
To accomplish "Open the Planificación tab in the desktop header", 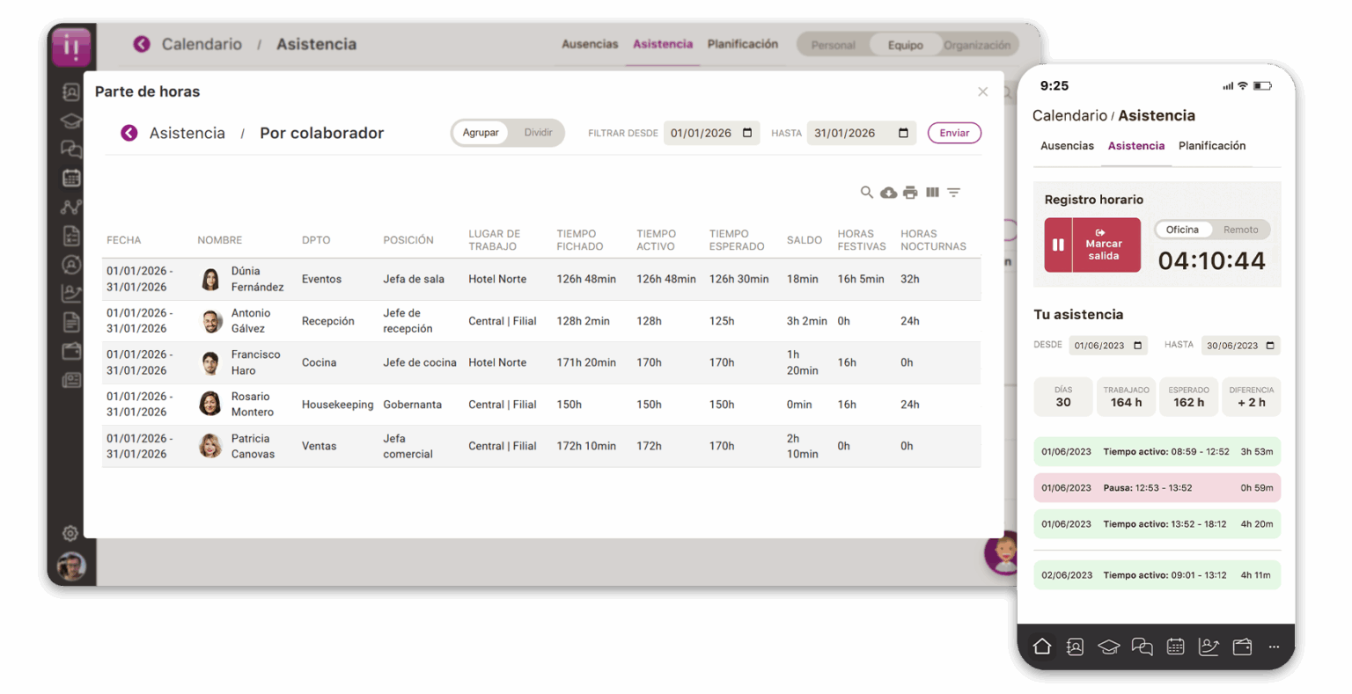I will click(743, 44).
